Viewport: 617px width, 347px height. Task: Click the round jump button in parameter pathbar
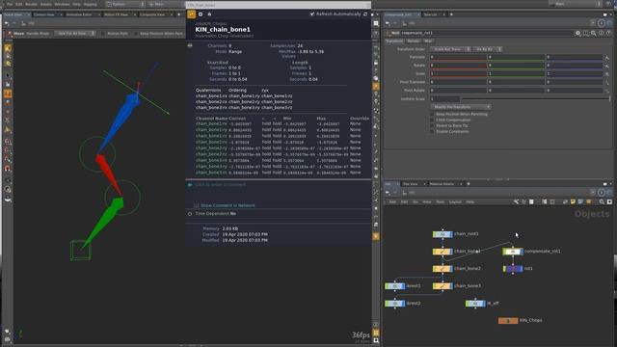pos(602,23)
